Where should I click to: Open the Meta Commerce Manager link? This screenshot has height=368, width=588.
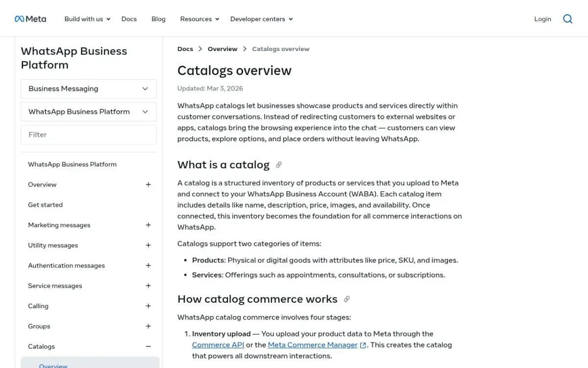click(x=313, y=345)
